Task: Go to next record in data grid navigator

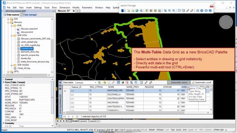Action: [x=73, y=116]
